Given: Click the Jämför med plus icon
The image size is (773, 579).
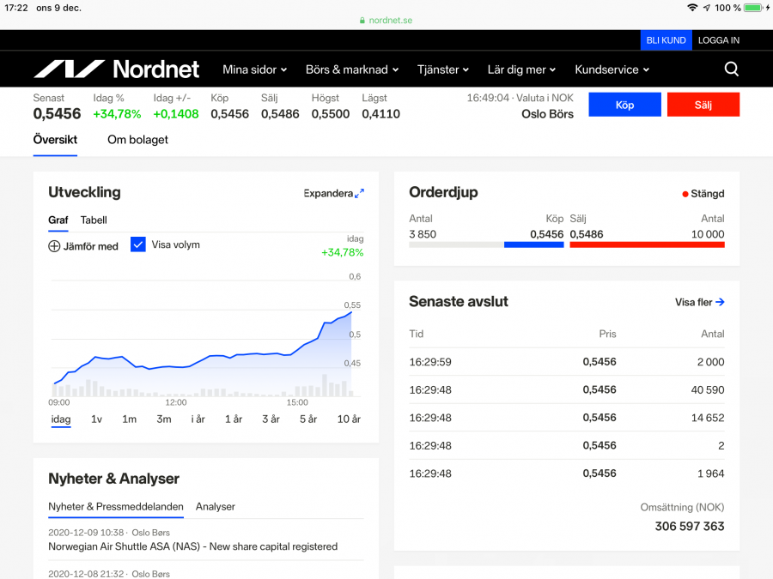Looking at the screenshot, I should 54,246.
